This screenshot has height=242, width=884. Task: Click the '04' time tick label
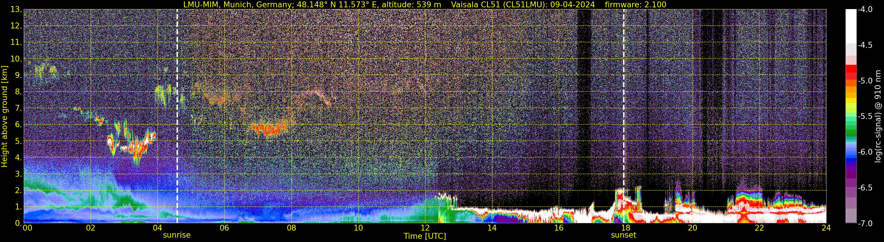tap(157, 228)
